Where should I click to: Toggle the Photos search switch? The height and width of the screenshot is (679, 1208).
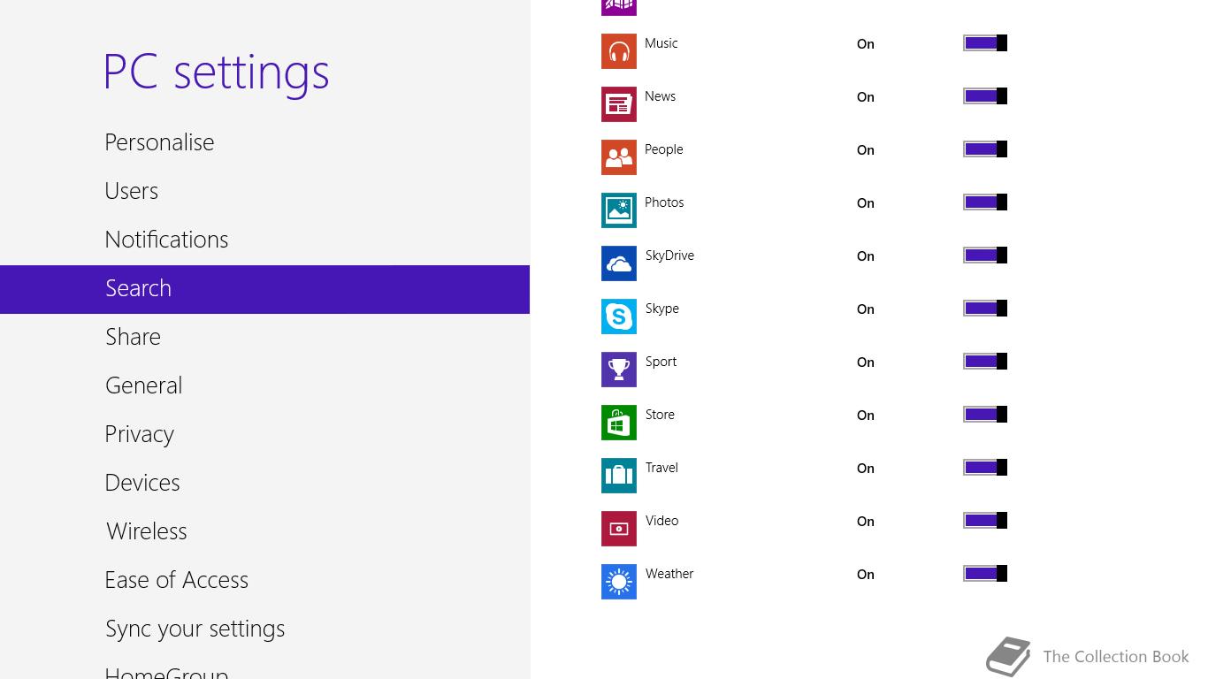(x=985, y=202)
